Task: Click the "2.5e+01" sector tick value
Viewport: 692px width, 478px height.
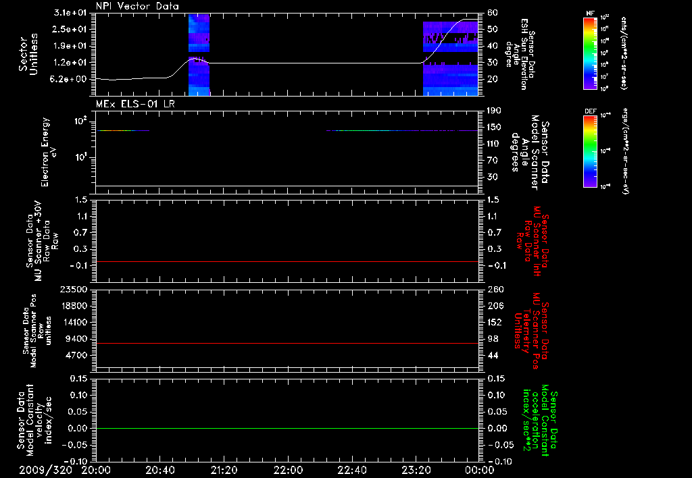Action: 70,29
